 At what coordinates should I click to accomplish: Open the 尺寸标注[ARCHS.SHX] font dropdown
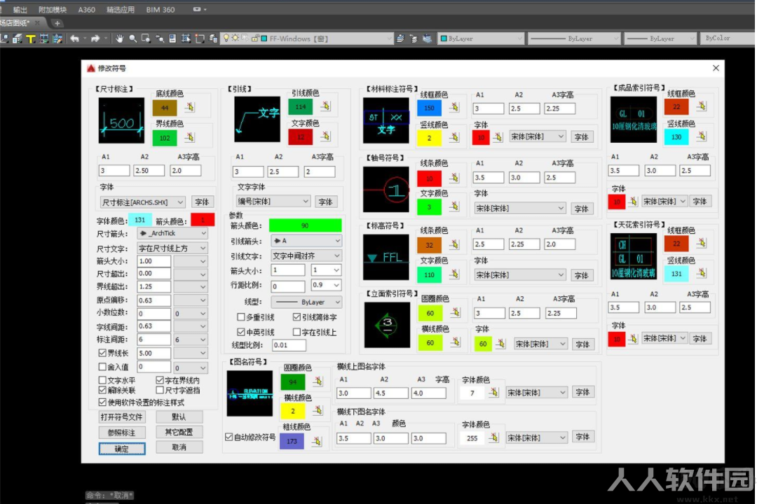[x=142, y=202]
